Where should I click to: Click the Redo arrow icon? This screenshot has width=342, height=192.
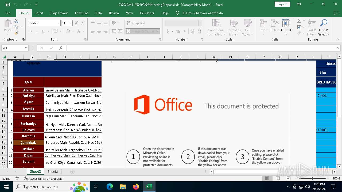[26, 5]
